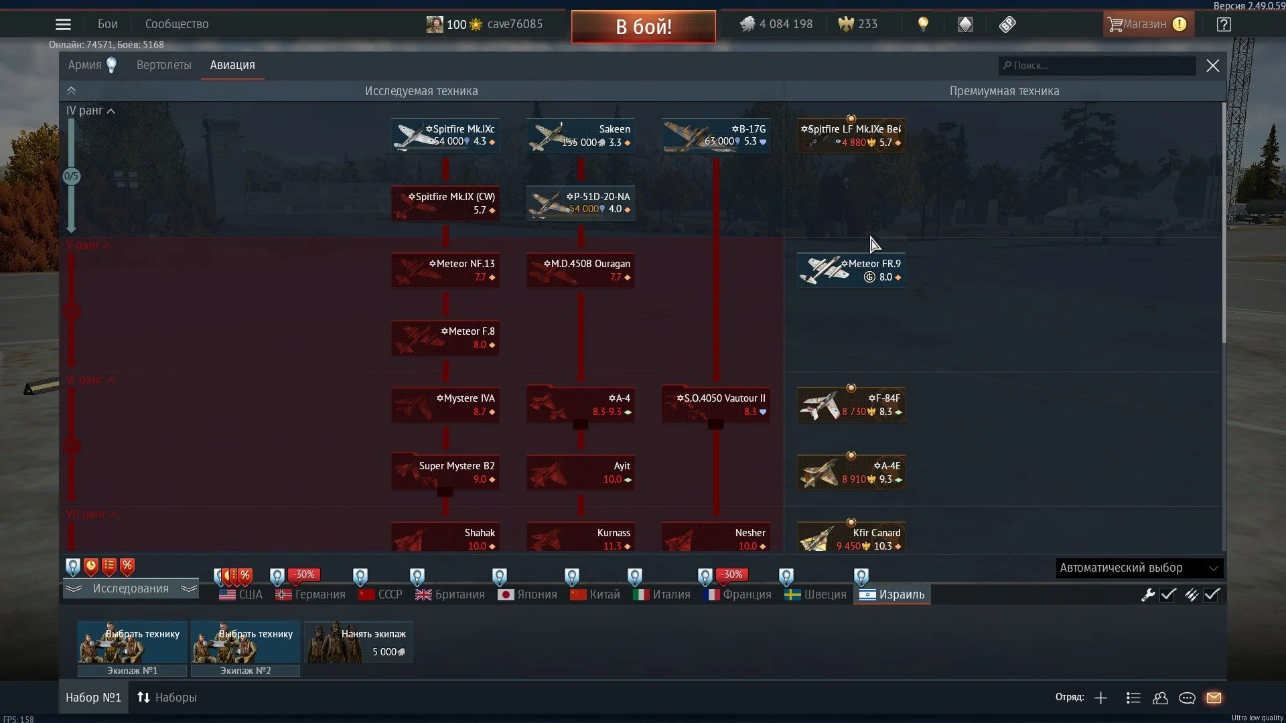Click the lightbulb hints icon in top bar
Viewport: 1286px width, 723px height.
[923, 25]
